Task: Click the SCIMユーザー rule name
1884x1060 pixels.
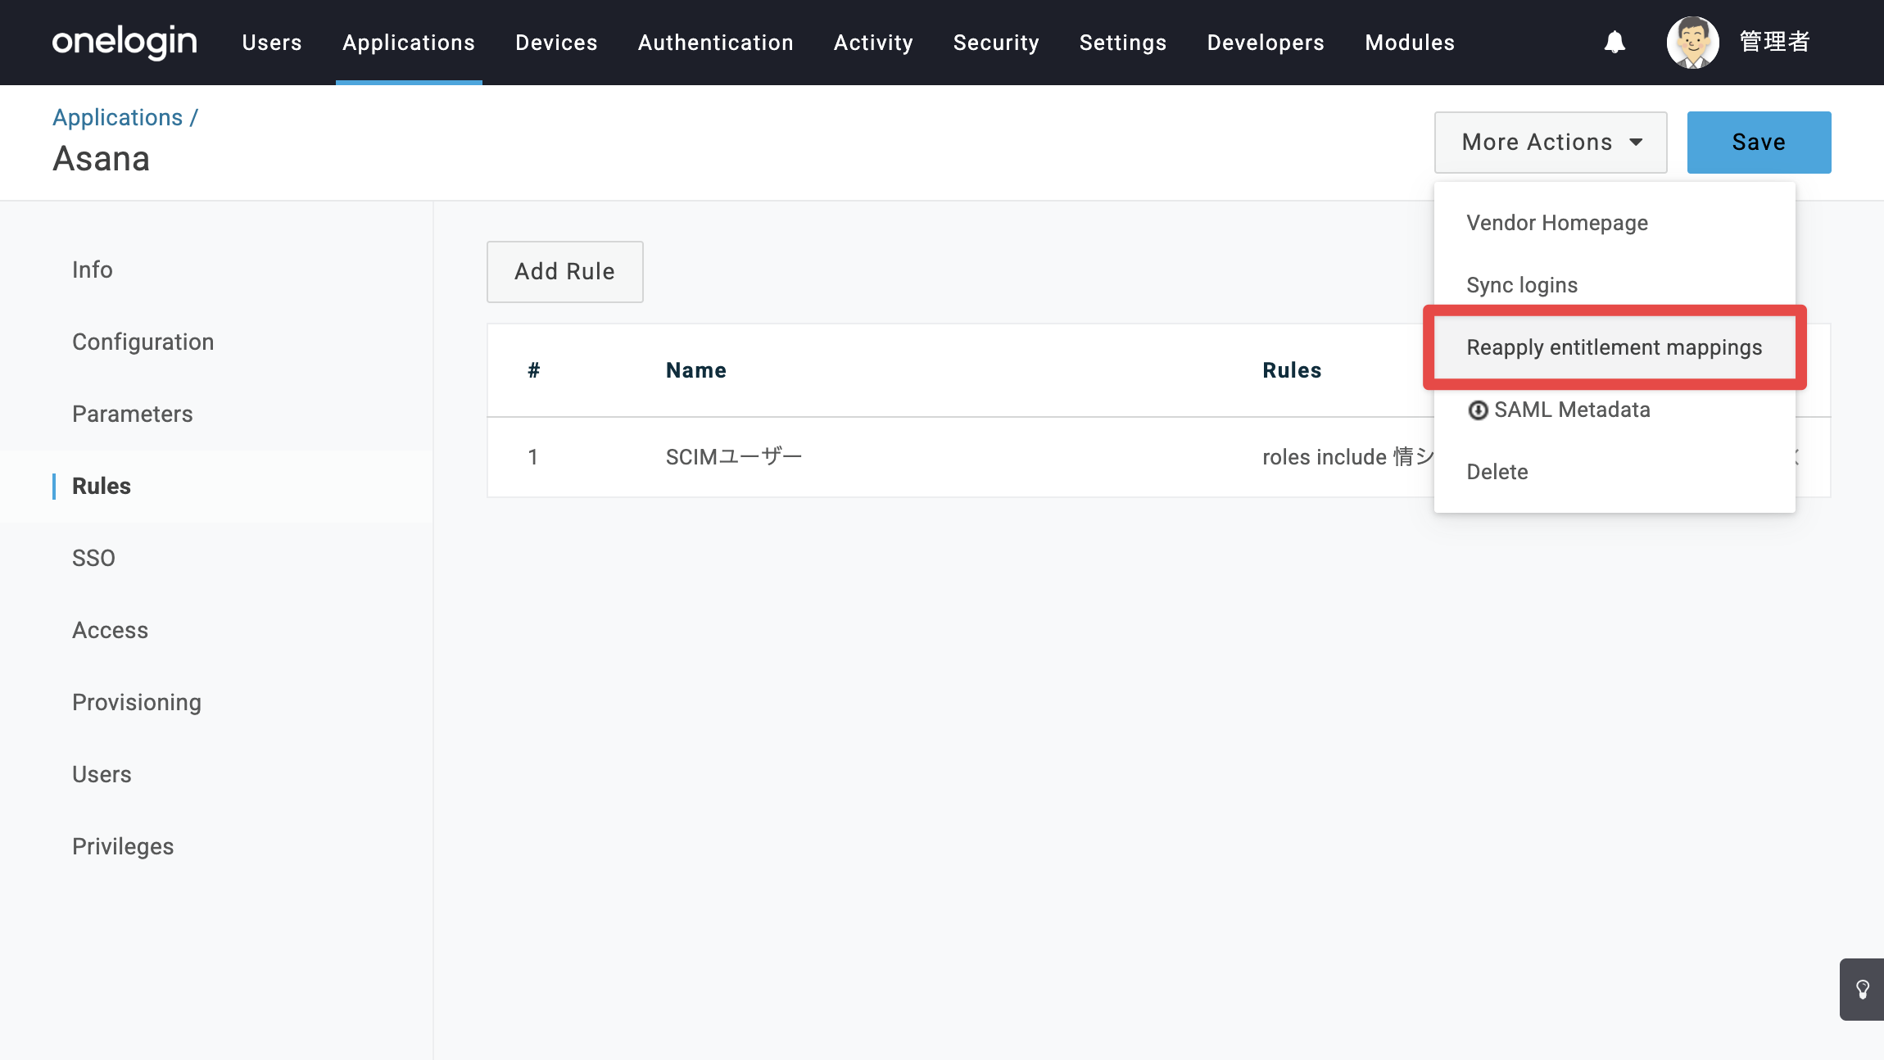Action: tap(734, 457)
